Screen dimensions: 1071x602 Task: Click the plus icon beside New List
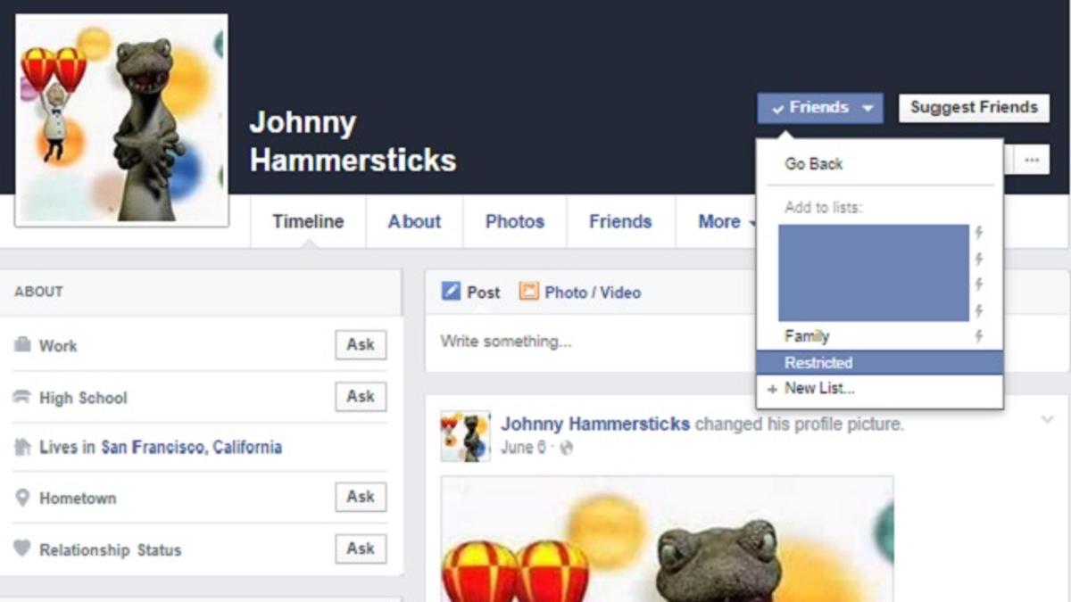(772, 389)
